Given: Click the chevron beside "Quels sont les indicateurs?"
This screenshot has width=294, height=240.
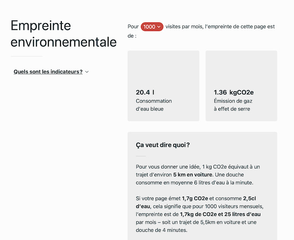Looking at the screenshot, I should coord(87,72).
